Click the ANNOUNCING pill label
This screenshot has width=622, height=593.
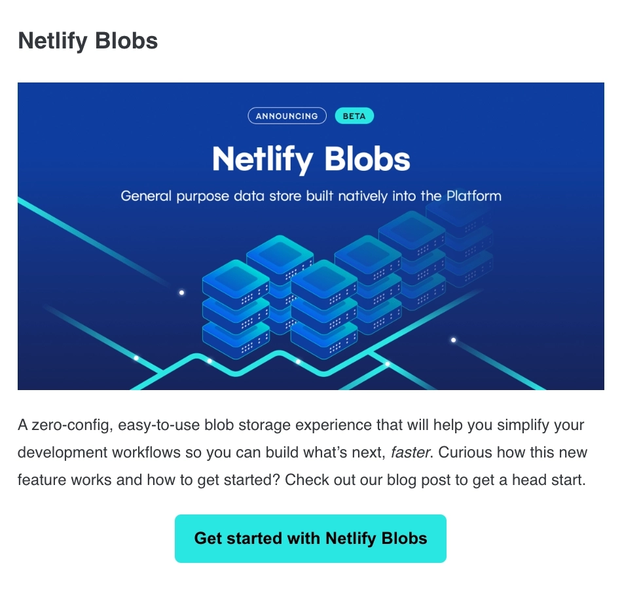click(x=287, y=115)
